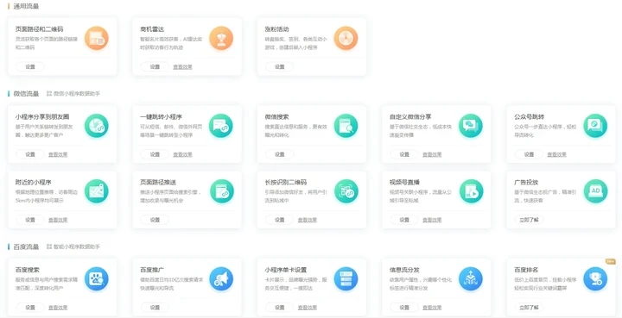The width and height of the screenshot is (622, 318).
Task: Open 查看效果 for 自定义微信分享
Action: click(432, 154)
